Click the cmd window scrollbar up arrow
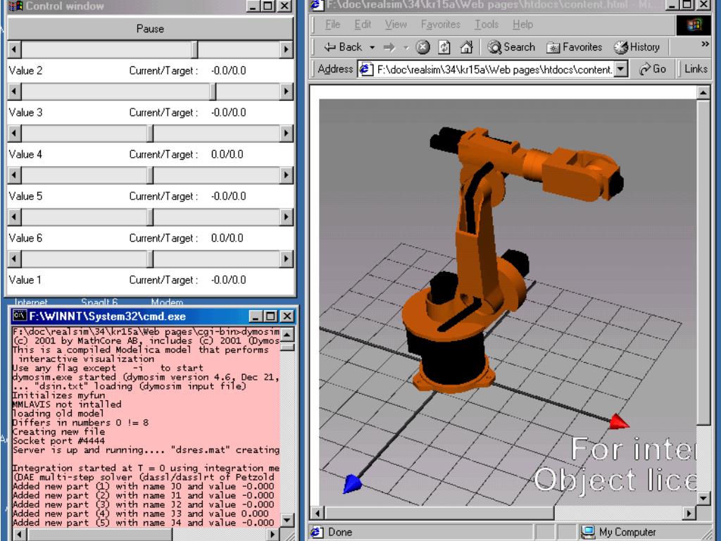Screen dimensions: 721x541 click(287, 334)
